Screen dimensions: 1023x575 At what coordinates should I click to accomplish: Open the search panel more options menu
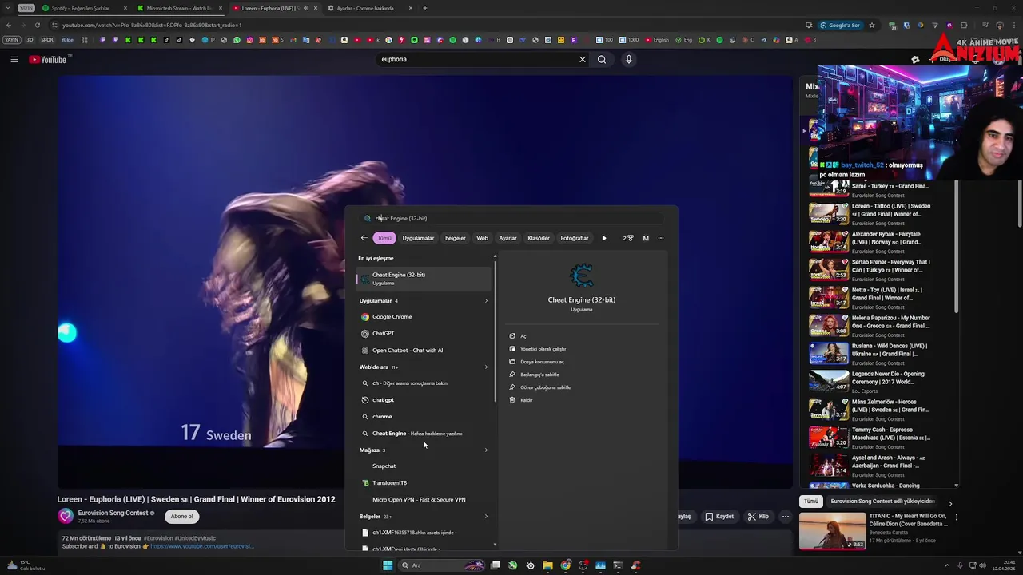pyautogui.click(x=660, y=238)
